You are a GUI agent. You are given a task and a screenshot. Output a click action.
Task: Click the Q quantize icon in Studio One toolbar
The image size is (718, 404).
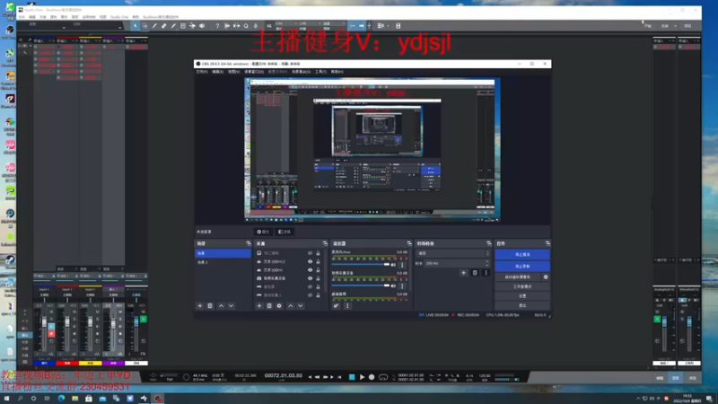[x=246, y=26]
